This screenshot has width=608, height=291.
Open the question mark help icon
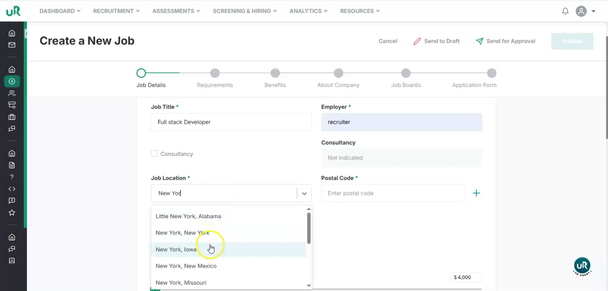click(12, 177)
